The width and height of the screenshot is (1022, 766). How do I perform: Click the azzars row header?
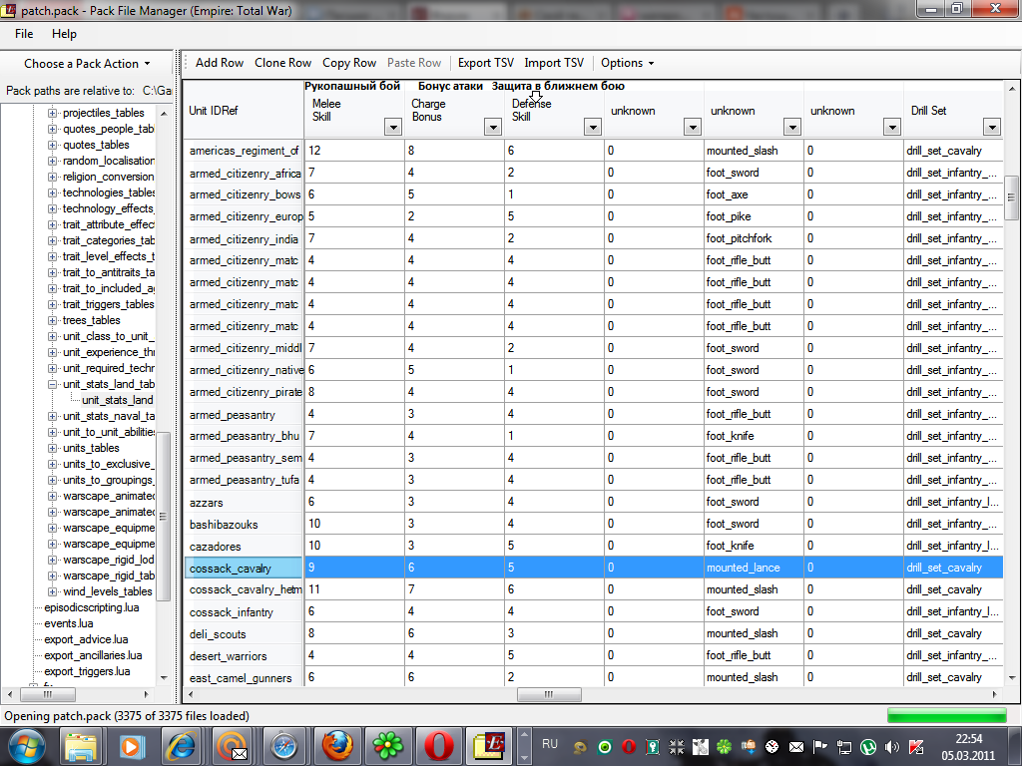click(x=244, y=503)
